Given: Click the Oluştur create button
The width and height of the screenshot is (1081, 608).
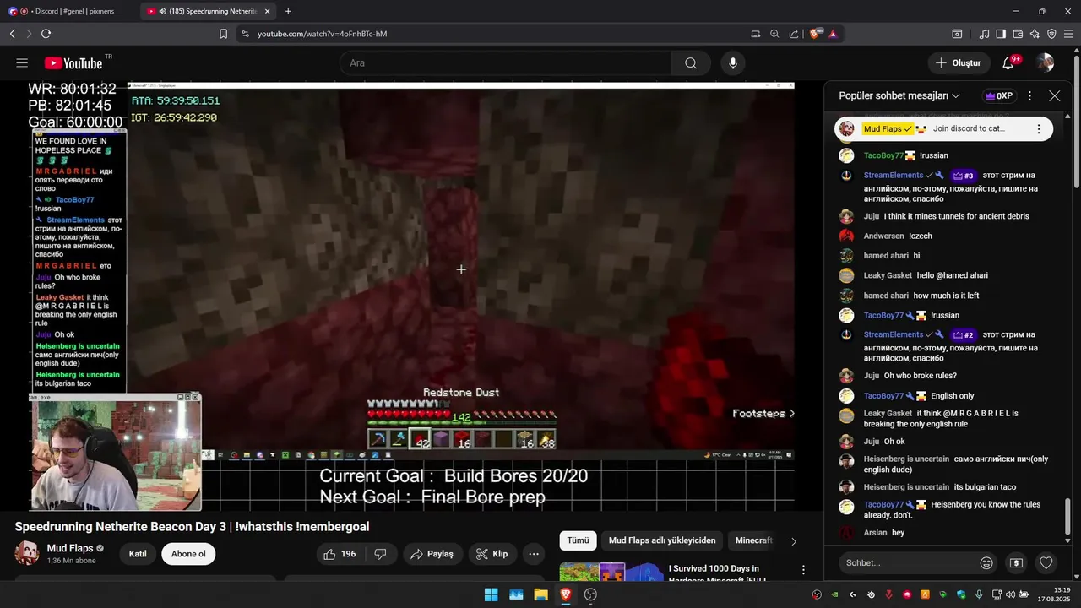Looking at the screenshot, I should [959, 63].
